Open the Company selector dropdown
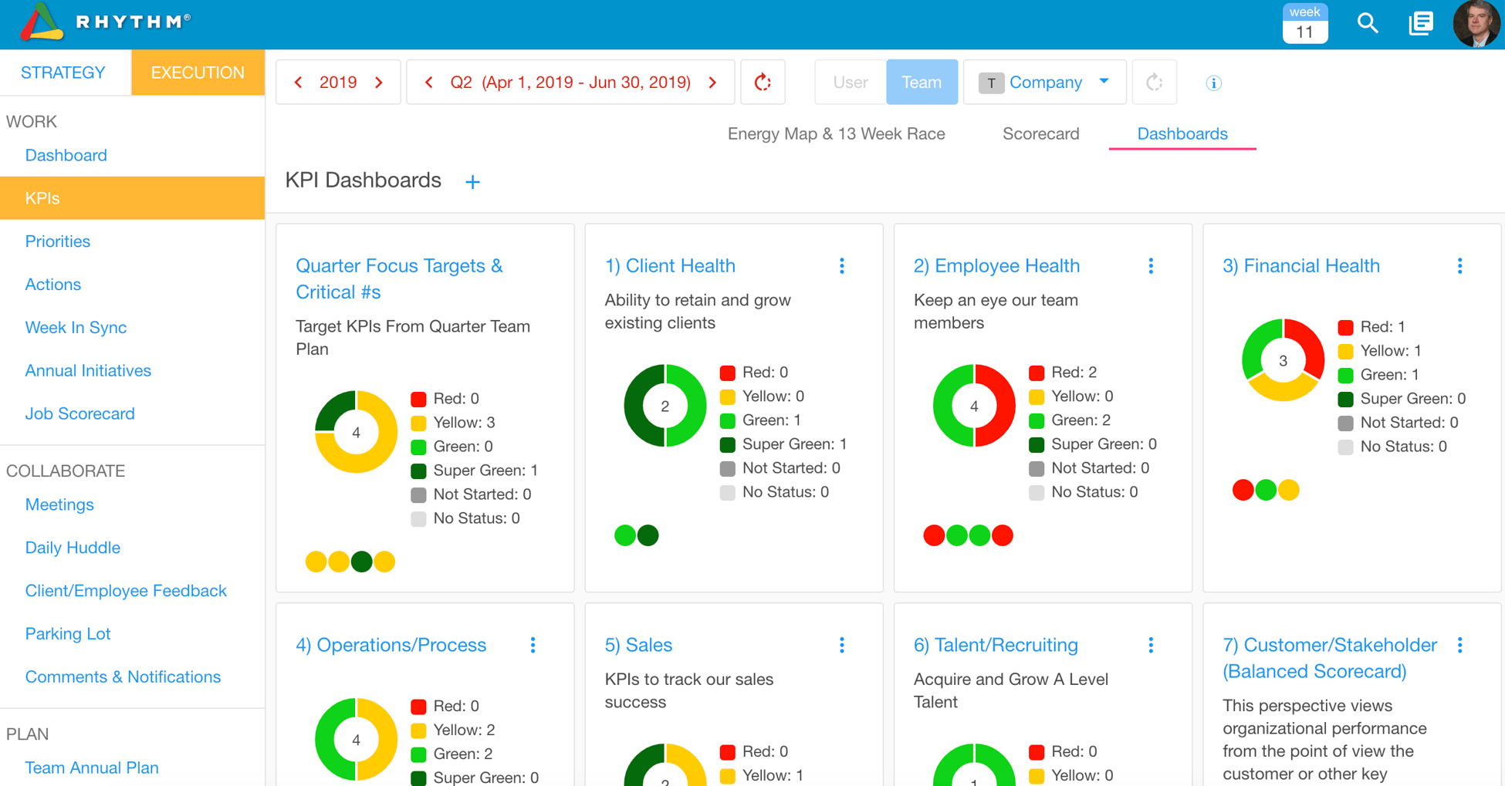The width and height of the screenshot is (1505, 786). pos(1045,82)
